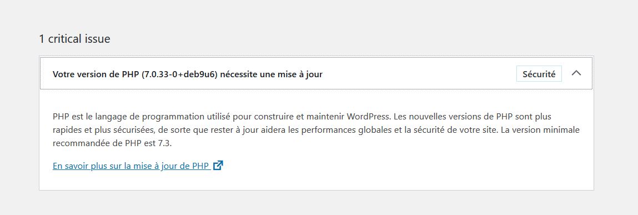This screenshot has width=638, height=215.
Task: Click the word 'WordPress' in the description
Action: coord(368,117)
